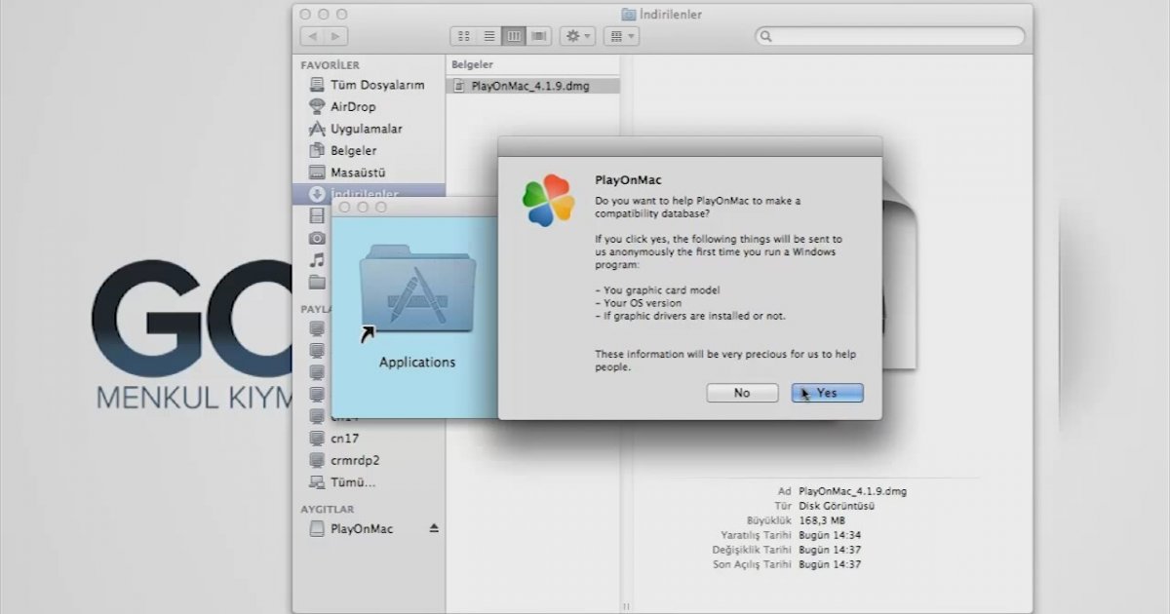Go forward in the Finder window

point(335,36)
